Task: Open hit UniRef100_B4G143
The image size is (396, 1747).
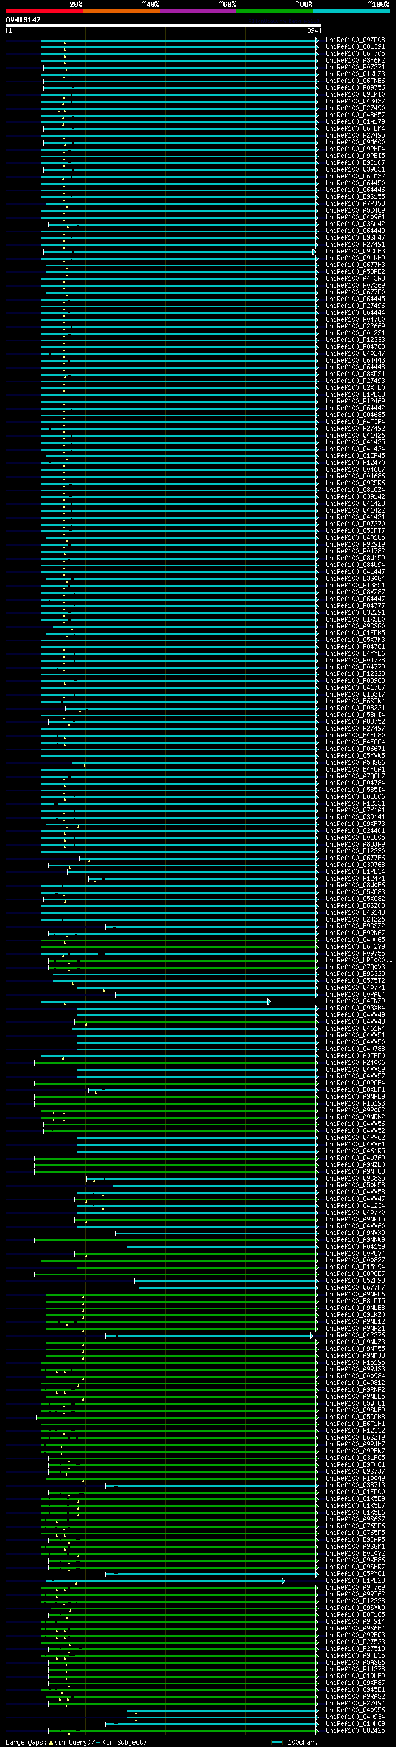Action: click(355, 912)
